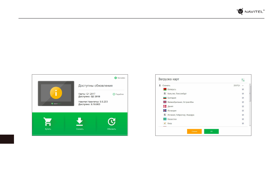Image resolution: width=280 pixels, height=193 pixels.
Task: Click the Подробнее info icon
Action: click(114, 94)
